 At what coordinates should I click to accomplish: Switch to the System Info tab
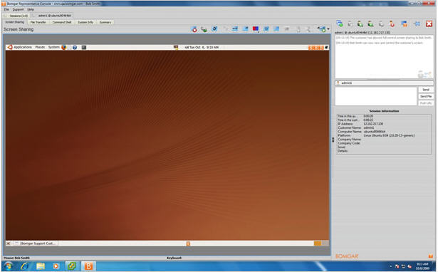pos(85,22)
